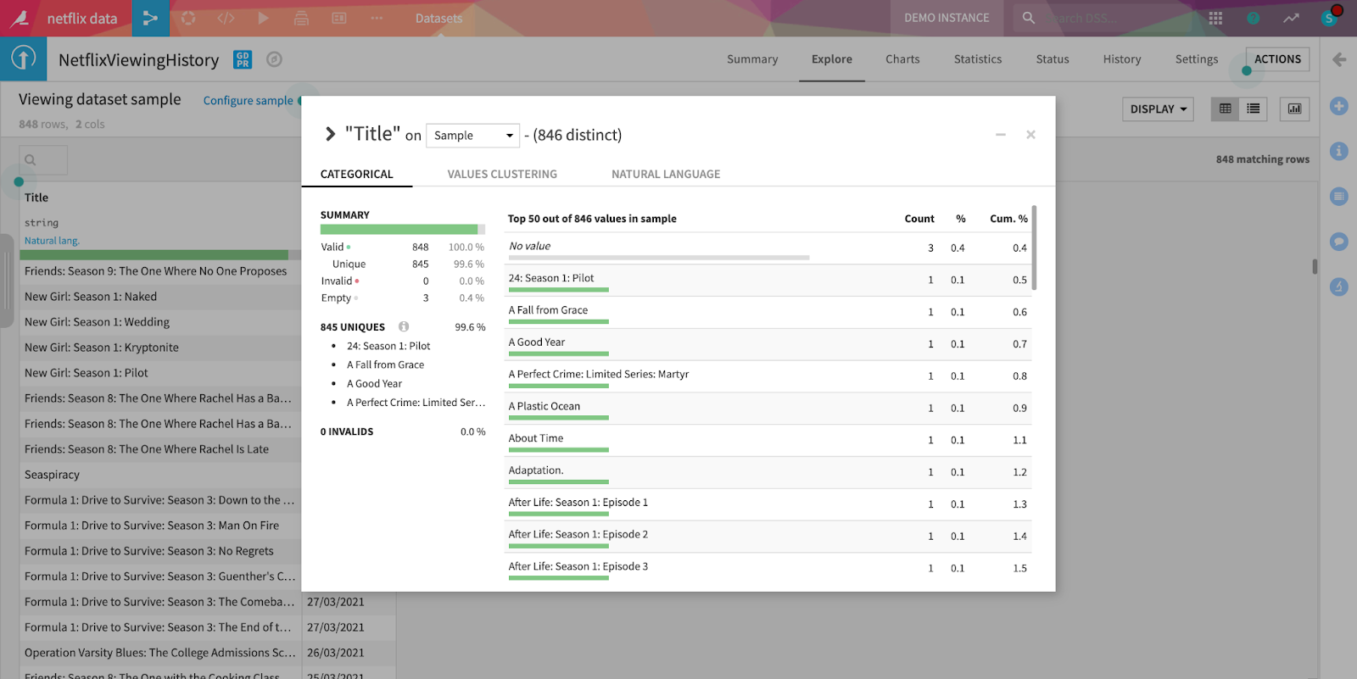Open the Jobs play icon

pyautogui.click(x=263, y=18)
